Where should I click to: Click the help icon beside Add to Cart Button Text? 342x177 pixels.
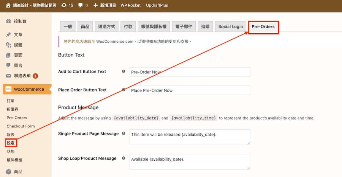pyautogui.click(x=123, y=71)
